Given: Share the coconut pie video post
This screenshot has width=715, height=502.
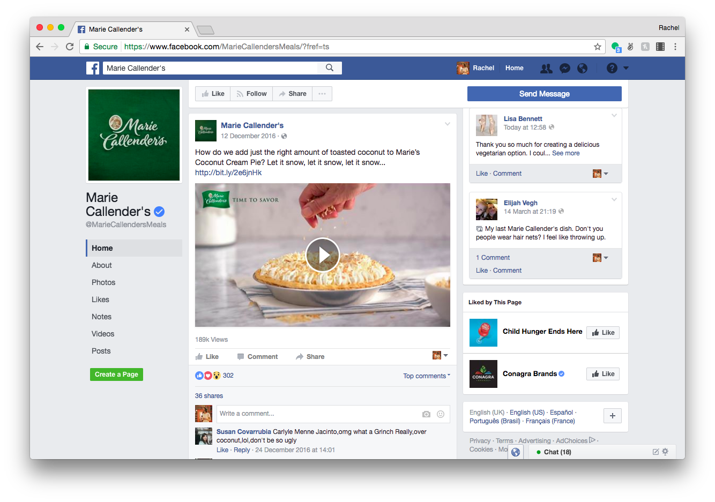Looking at the screenshot, I should pyautogui.click(x=310, y=357).
